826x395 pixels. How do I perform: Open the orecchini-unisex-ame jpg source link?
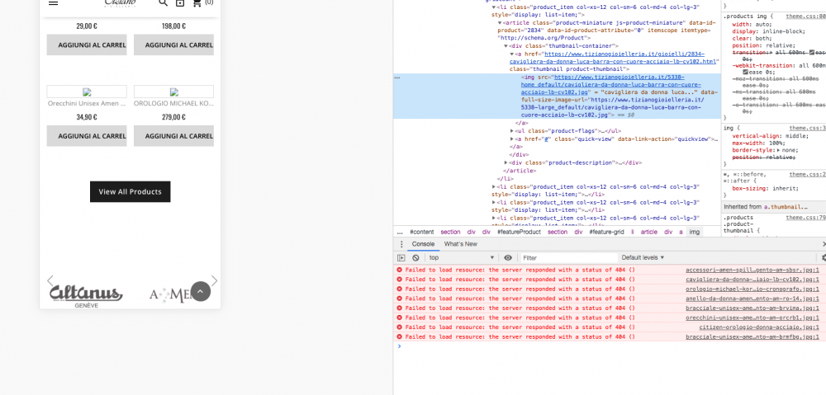point(752,317)
